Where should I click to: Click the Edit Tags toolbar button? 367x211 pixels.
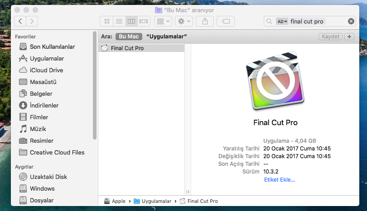tap(226, 21)
